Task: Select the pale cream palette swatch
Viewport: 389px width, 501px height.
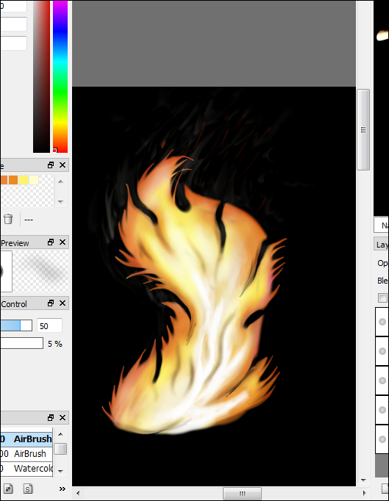Action: pyautogui.click(x=34, y=180)
